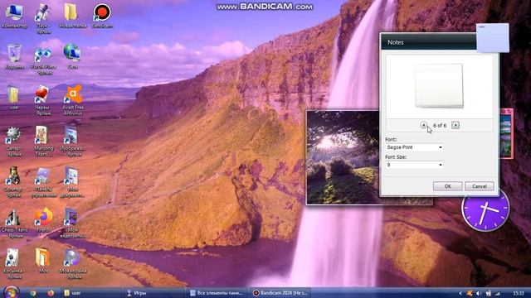Click OK in the Notes dialog
Screen dimensions: 531x298
[447, 186]
